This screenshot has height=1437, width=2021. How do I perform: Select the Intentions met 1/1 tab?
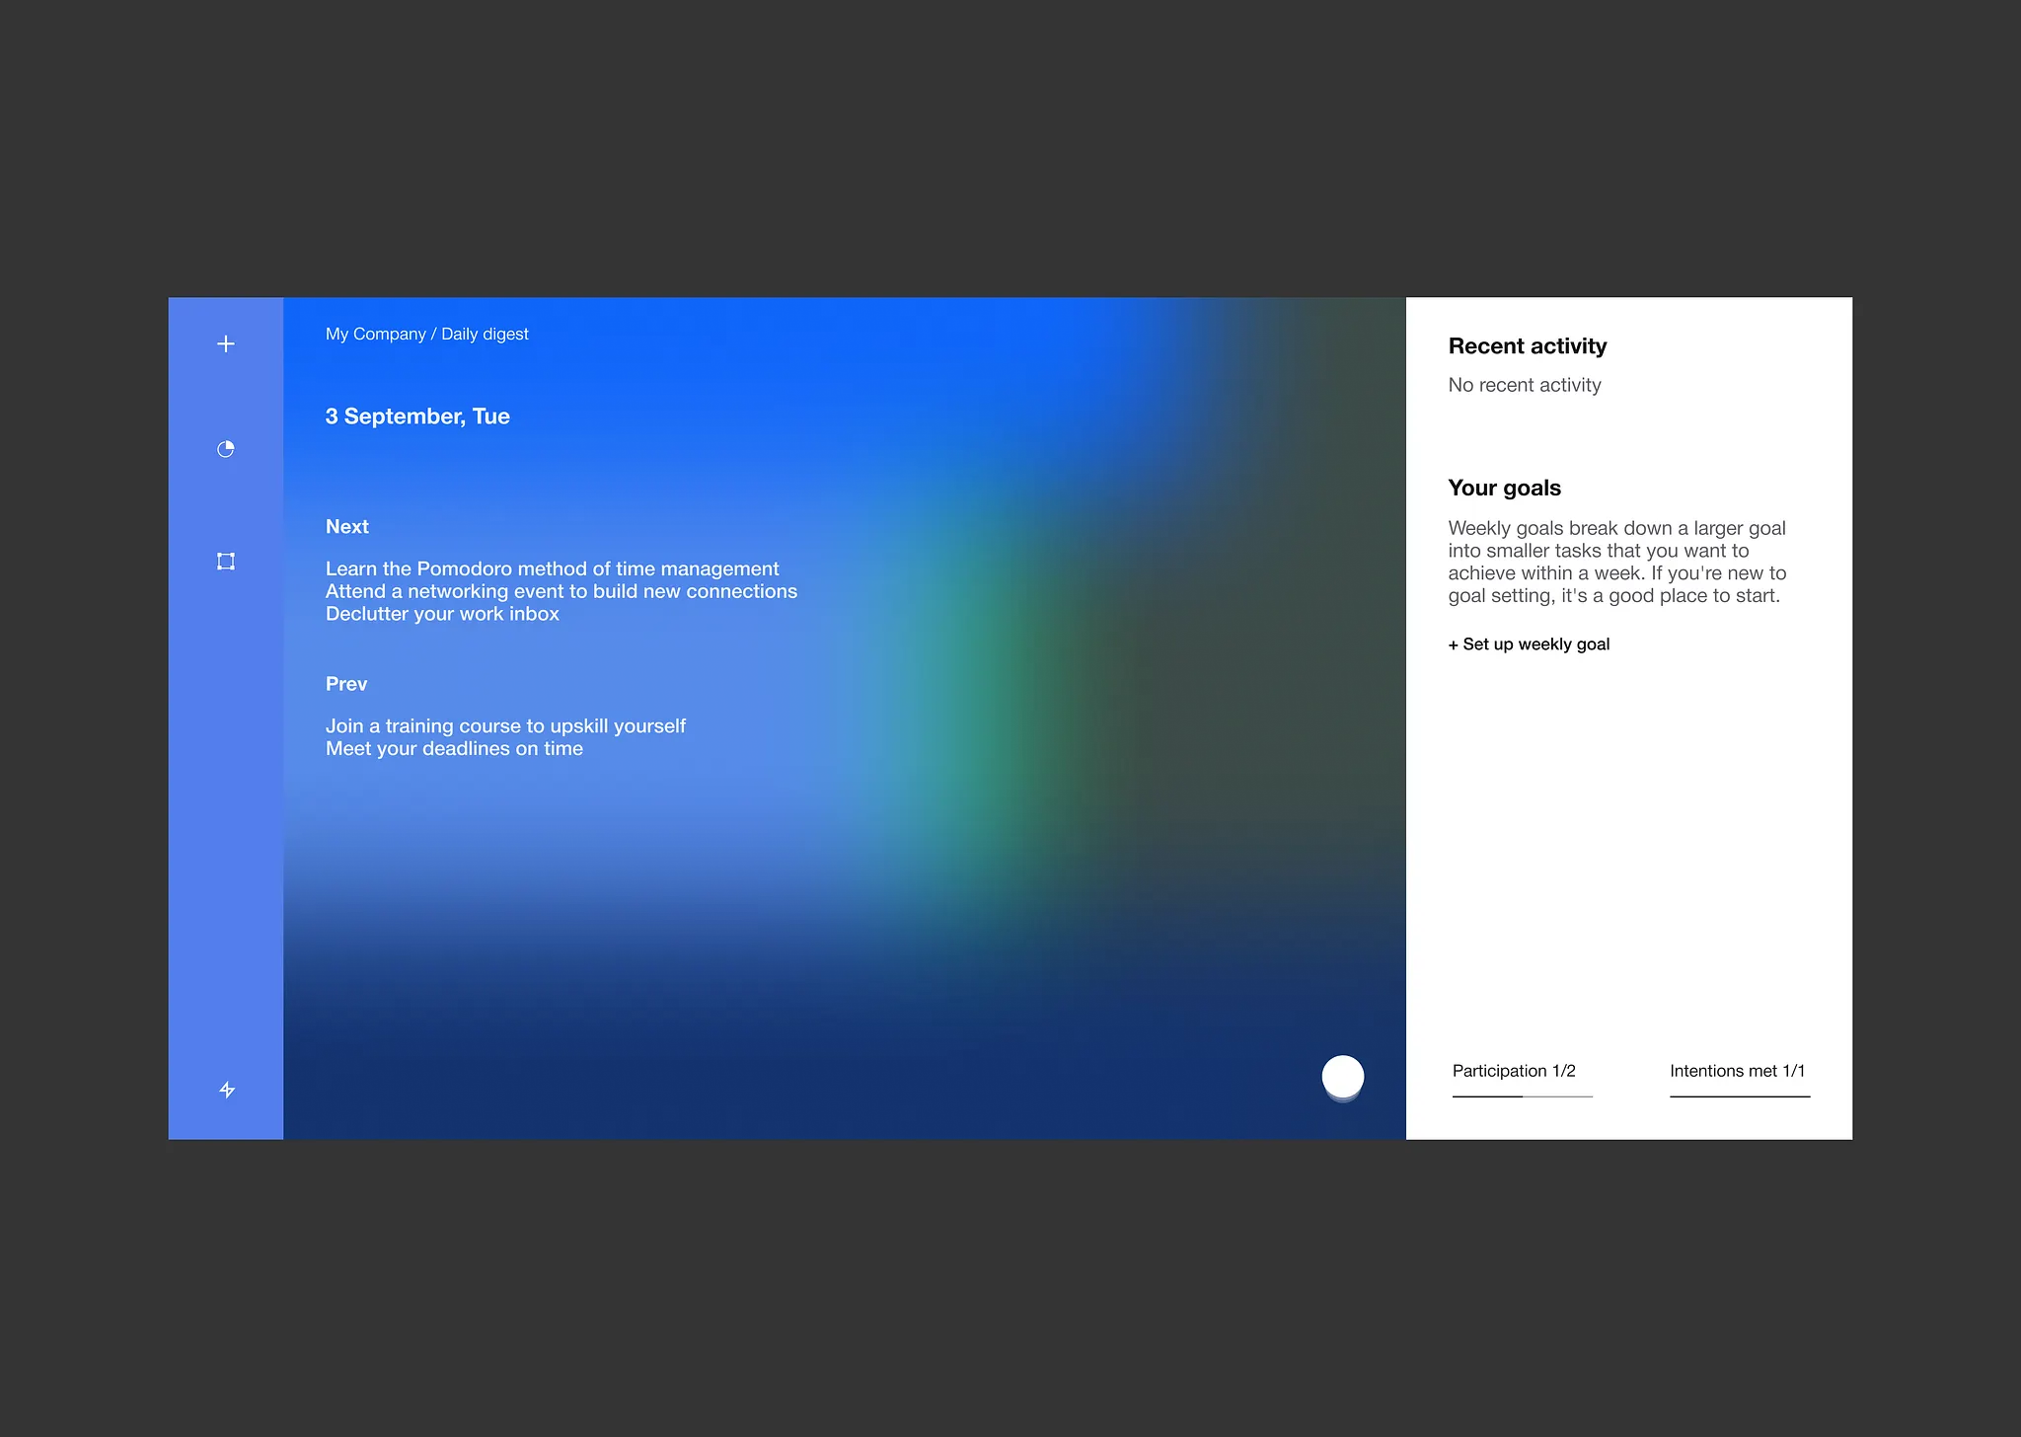1737,1071
